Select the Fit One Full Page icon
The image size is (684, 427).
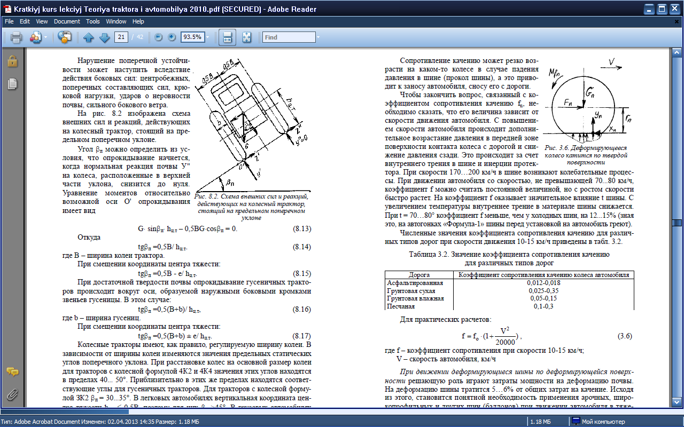(x=246, y=37)
